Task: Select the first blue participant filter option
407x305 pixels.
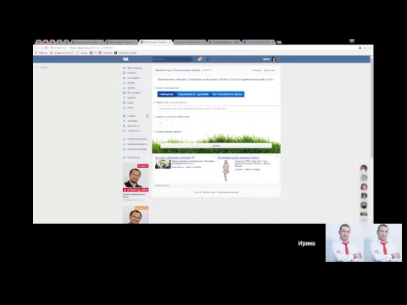Action: coord(166,94)
